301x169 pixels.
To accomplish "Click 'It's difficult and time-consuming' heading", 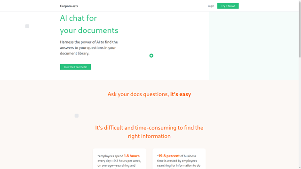I will point(149,132).
